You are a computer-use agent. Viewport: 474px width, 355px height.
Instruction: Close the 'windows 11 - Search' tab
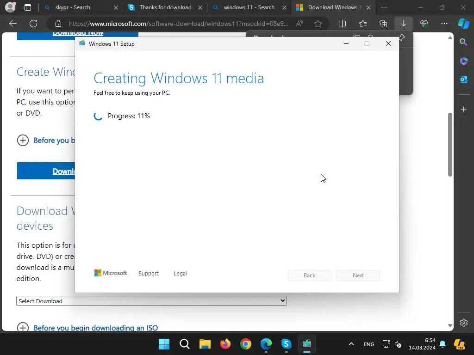tap(284, 7)
